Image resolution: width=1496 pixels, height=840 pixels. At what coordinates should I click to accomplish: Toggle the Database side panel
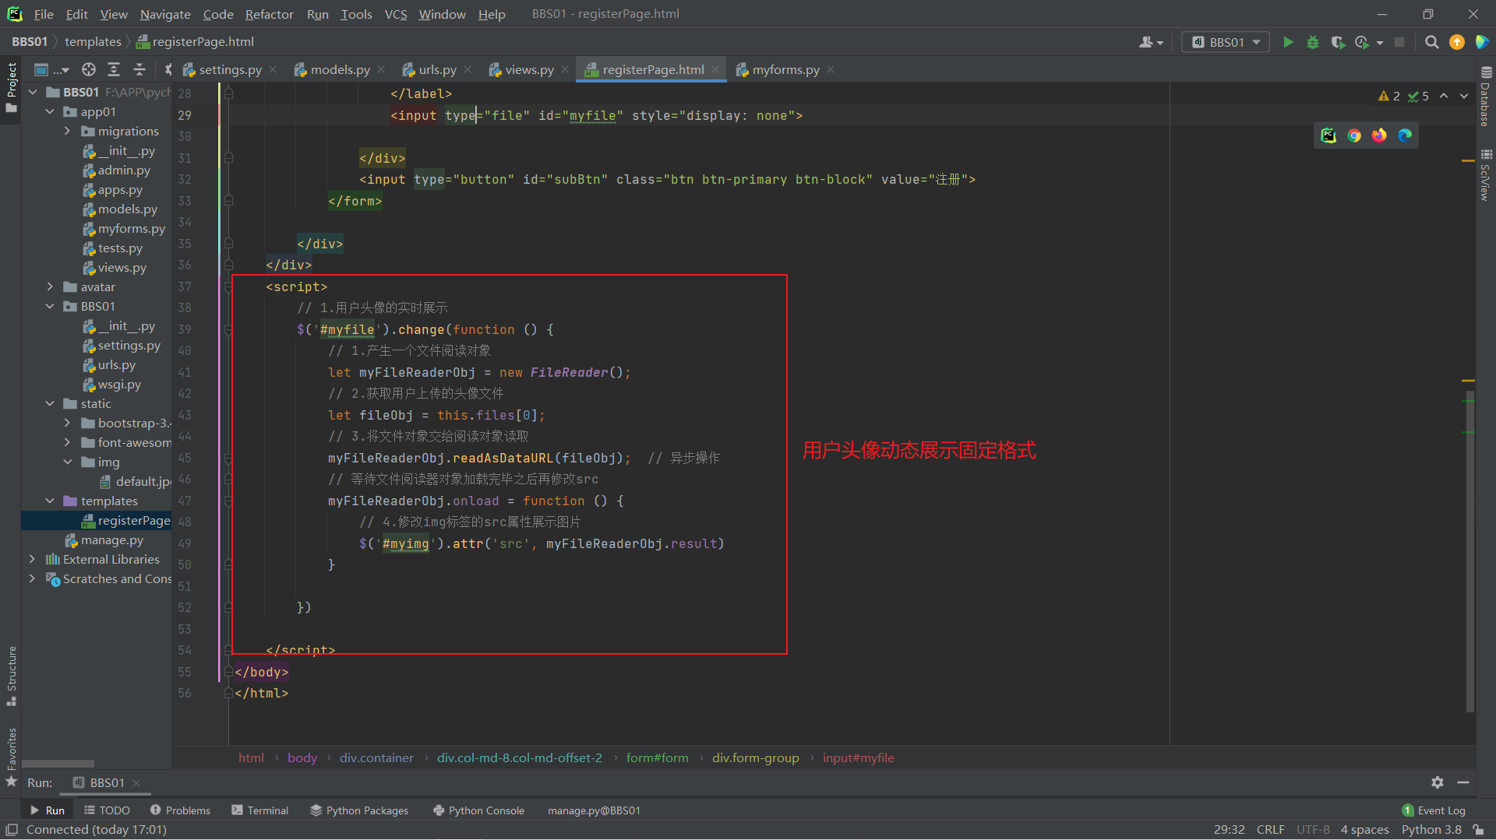tap(1485, 97)
